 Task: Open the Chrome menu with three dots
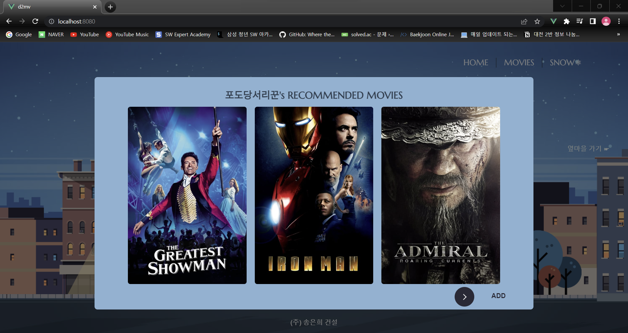tap(619, 21)
